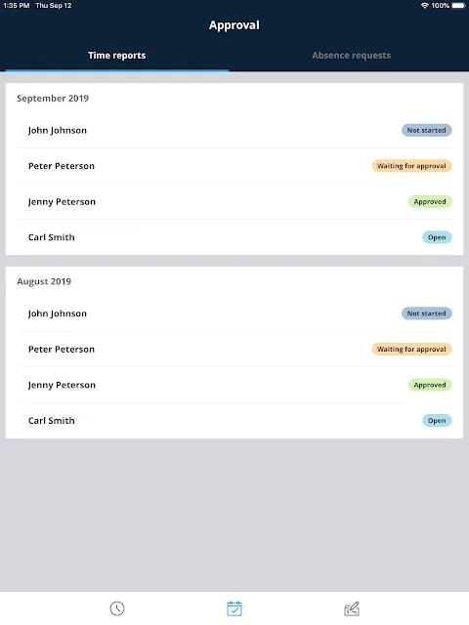Open Peter Peterson's August 2019 report

coord(234,350)
